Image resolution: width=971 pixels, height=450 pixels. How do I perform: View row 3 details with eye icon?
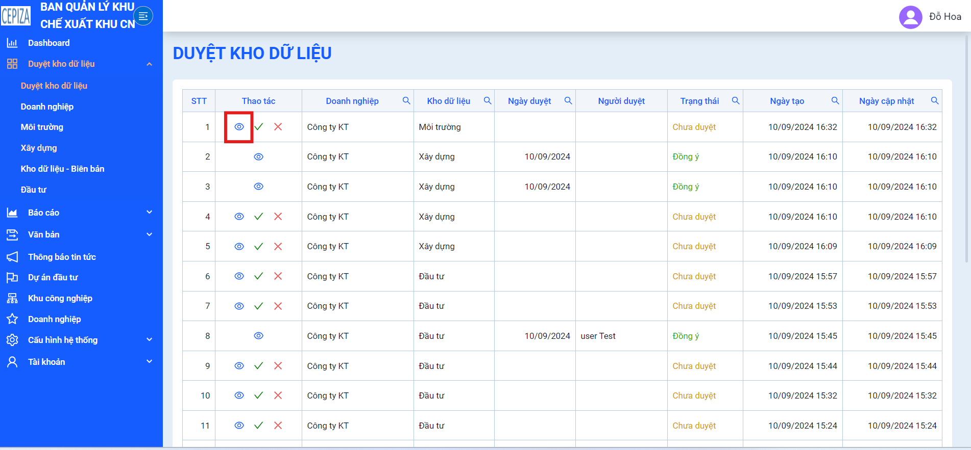259,187
